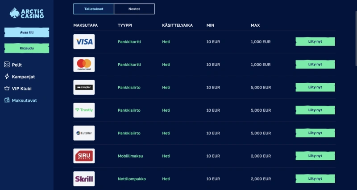Viewport: 357px width, 190px height.
Task: Switch to the Nostot tab
Action: click(134, 9)
